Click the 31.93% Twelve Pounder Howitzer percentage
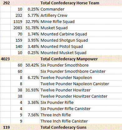 (x=32, y=90)
